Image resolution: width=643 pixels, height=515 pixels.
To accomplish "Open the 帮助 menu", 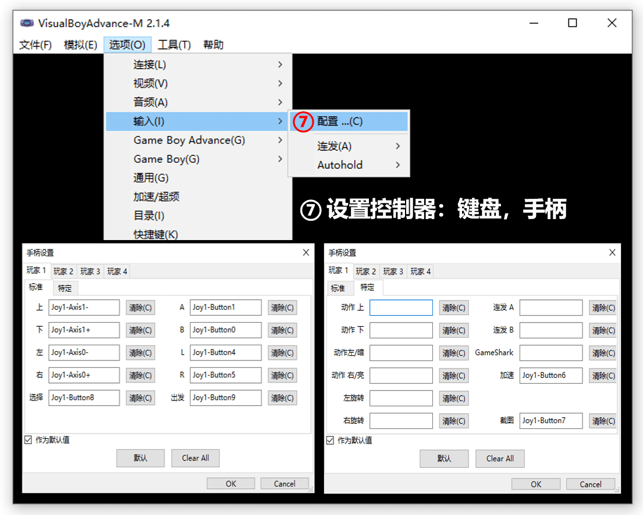I will point(213,45).
